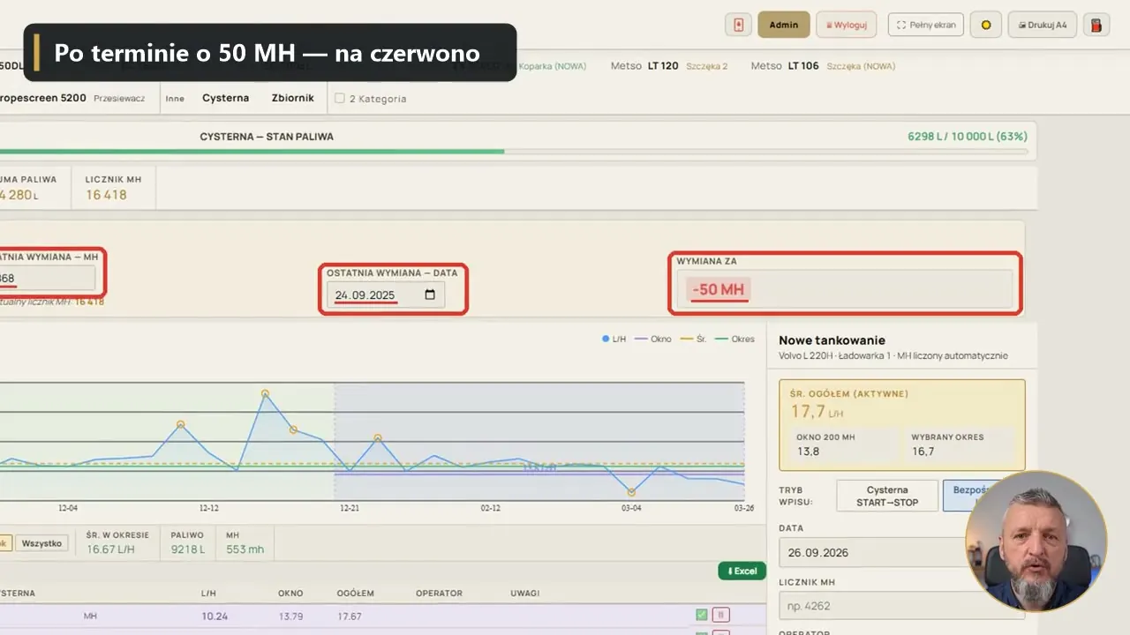This screenshot has height=635, width=1130.
Task: Select the Metso LT 120 Szczęka 2 machine
Action: [x=669, y=66]
